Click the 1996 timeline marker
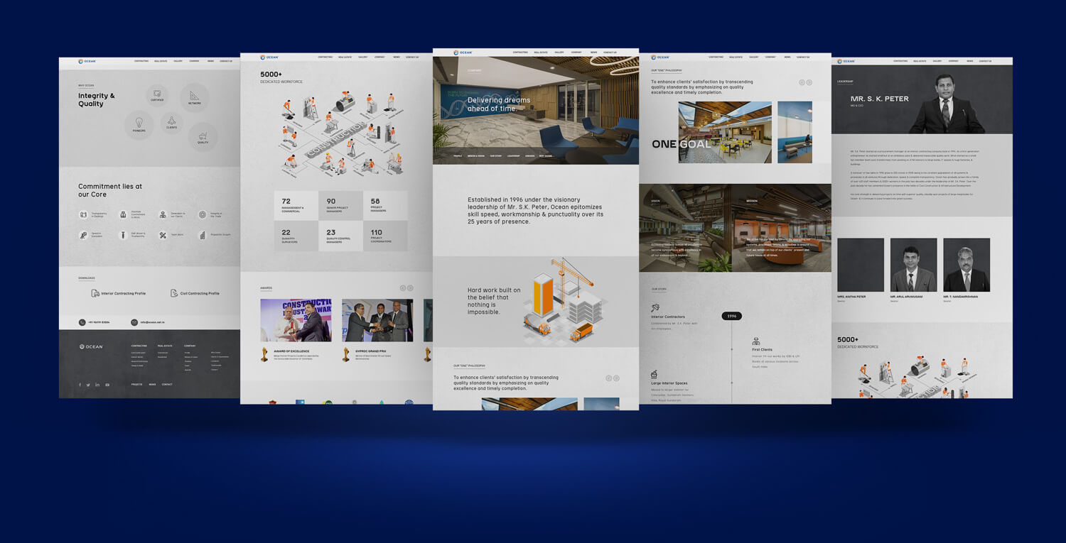This screenshot has width=1066, height=543. 731,316
